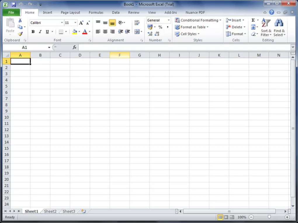Toggle Align Text Left

tap(98, 31)
